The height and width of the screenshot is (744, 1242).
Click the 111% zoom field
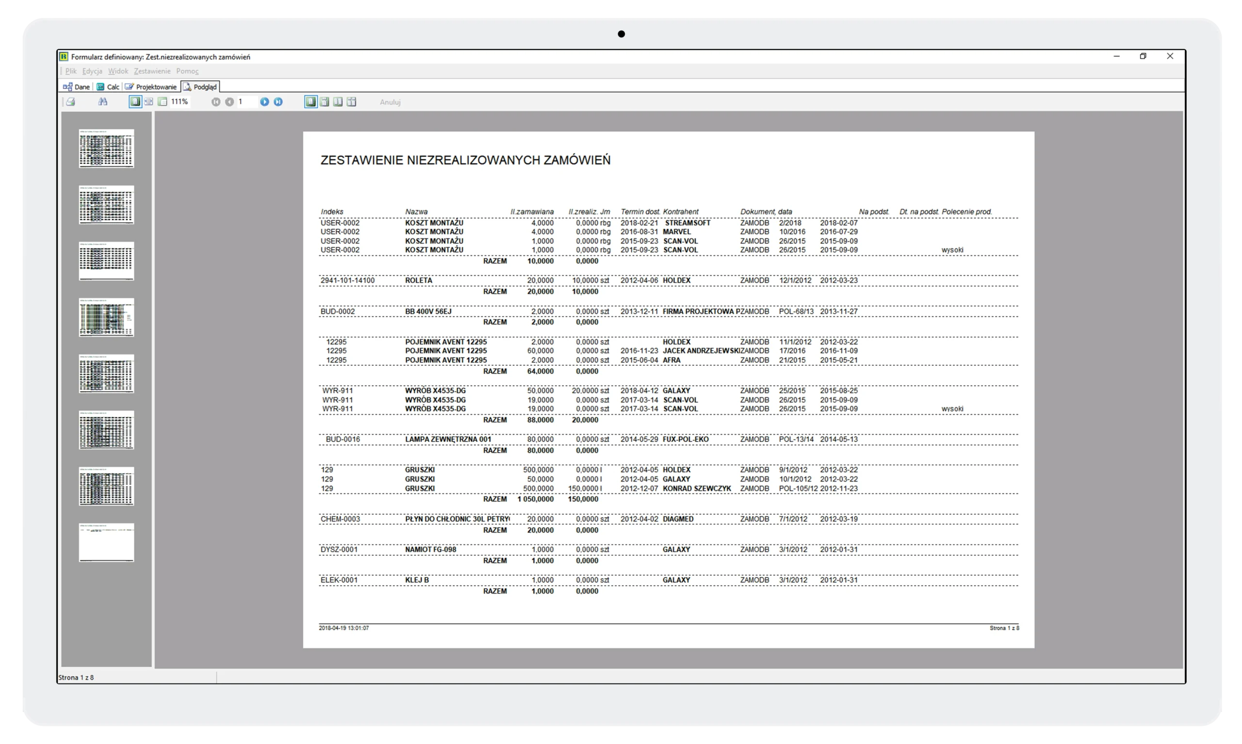pyautogui.click(x=180, y=102)
